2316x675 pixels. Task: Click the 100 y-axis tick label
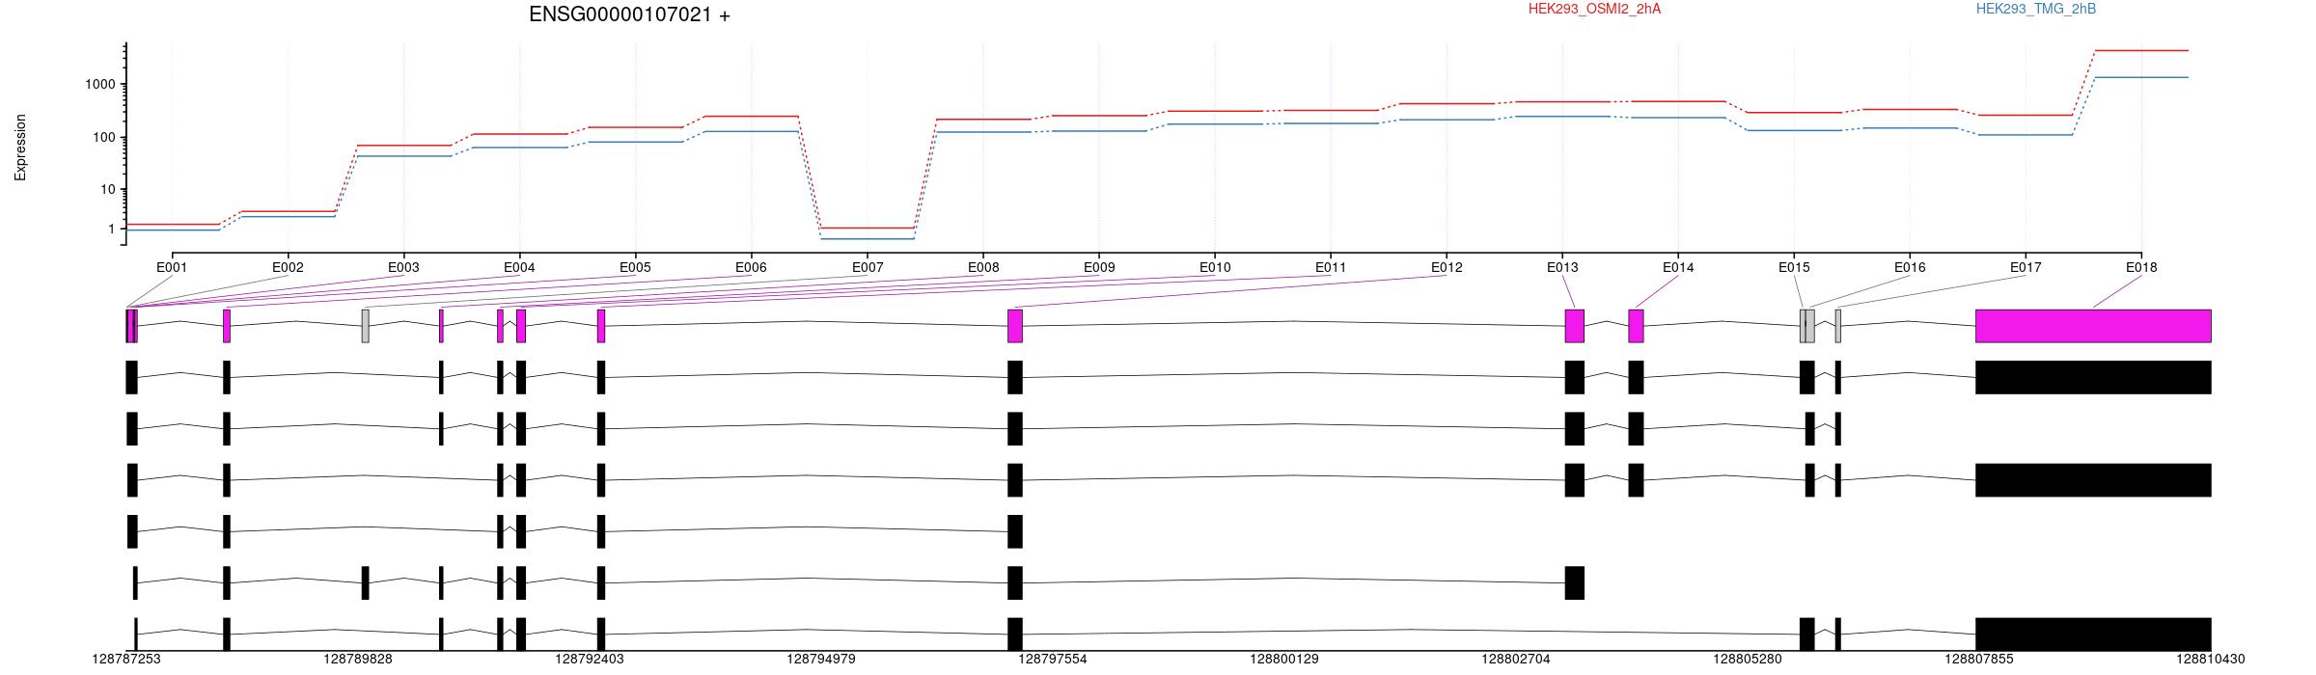pyautogui.click(x=106, y=138)
